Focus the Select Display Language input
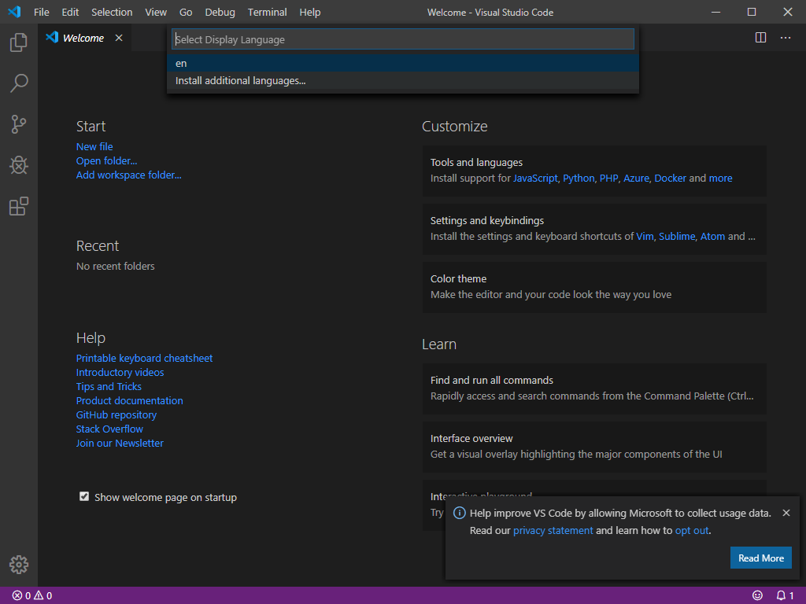806x604 pixels. [402, 39]
